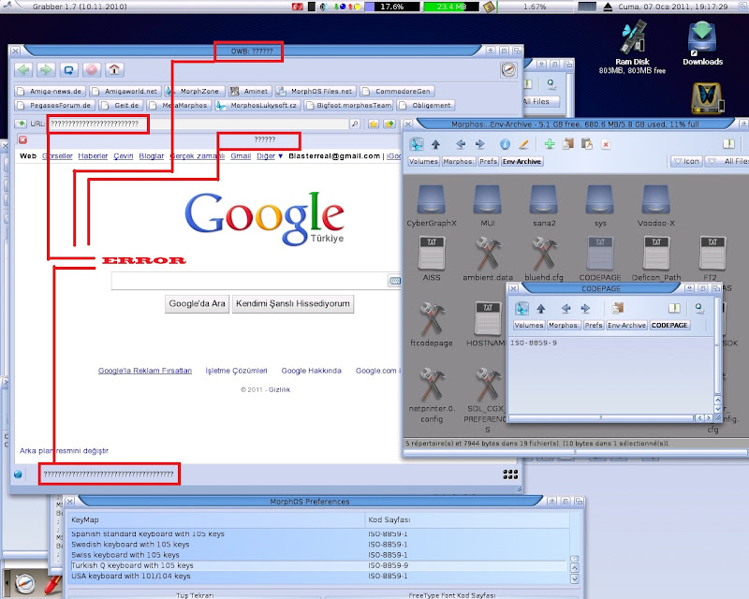Select Morphos: path in Env-Archive window
The height and width of the screenshot is (599, 749).
point(458,162)
